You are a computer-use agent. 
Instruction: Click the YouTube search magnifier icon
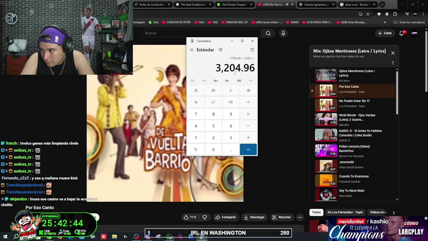click(x=268, y=33)
